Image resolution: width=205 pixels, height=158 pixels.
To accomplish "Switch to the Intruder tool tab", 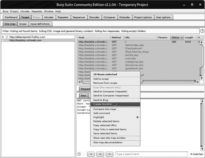I will click(x=49, y=17).
